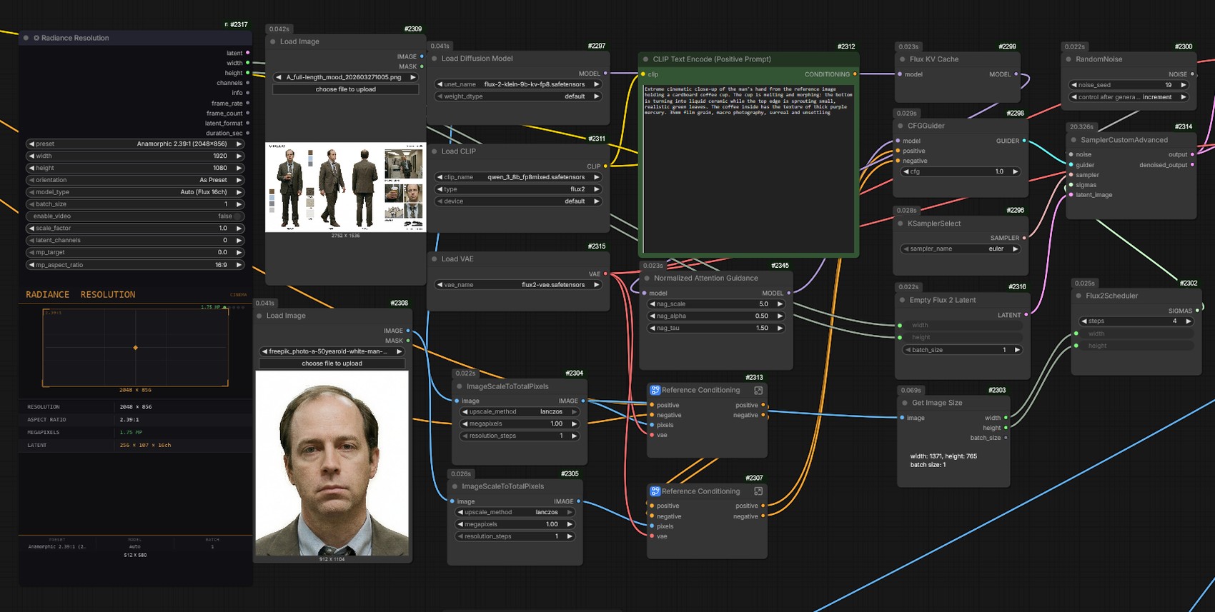
Task: Collapse the RandomNoise node dot toggle
Action: click(x=1068, y=59)
